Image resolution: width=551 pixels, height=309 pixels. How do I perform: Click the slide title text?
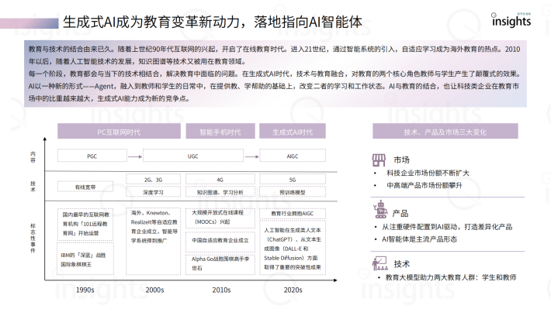click(x=213, y=22)
